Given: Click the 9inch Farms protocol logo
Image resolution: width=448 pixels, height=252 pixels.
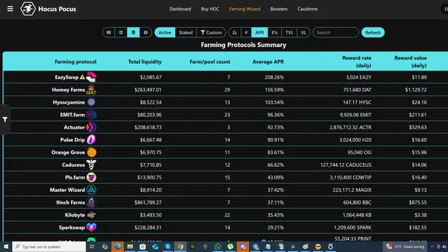Looking at the screenshot, I should 91,203.
